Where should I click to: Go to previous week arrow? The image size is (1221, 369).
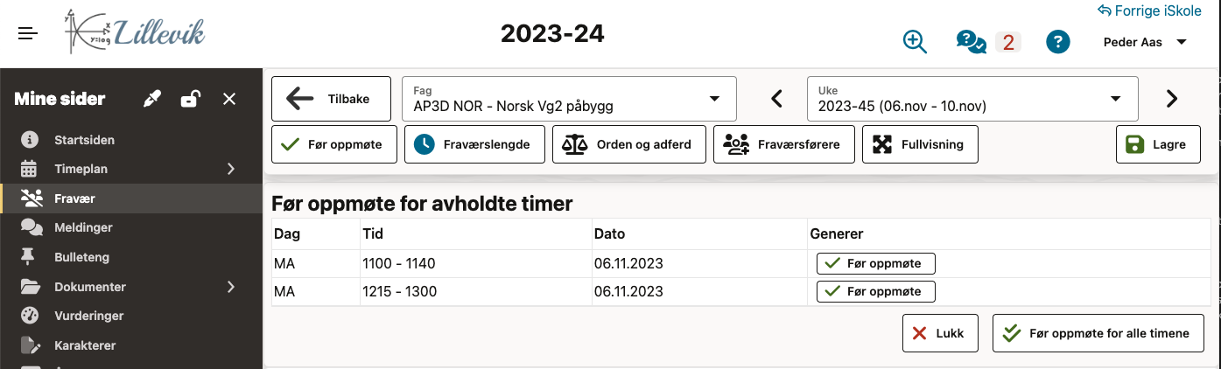pyautogui.click(x=776, y=99)
